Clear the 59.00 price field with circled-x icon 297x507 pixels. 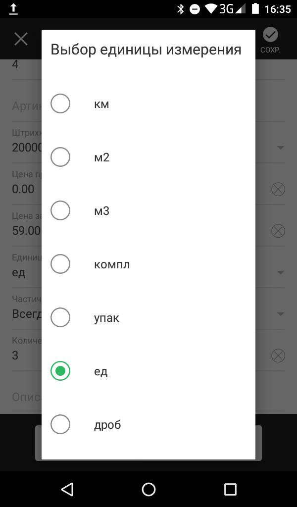click(x=278, y=231)
